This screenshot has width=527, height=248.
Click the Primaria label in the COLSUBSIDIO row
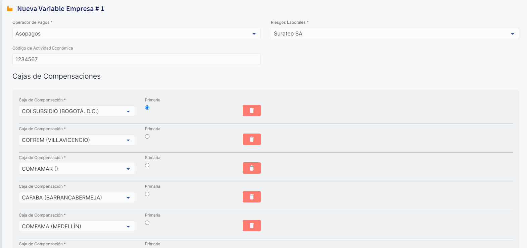pos(152,100)
